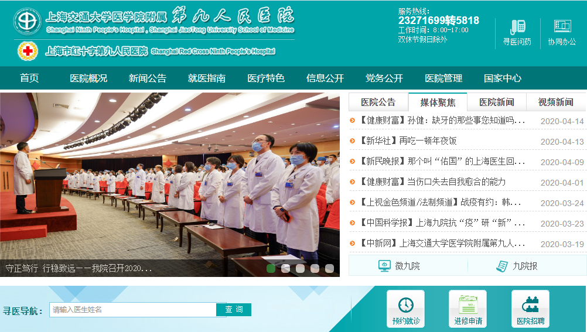Viewport: 587px width, 332px height.
Task: Open 寻医问药 phone icon
Action: [x=517, y=27]
